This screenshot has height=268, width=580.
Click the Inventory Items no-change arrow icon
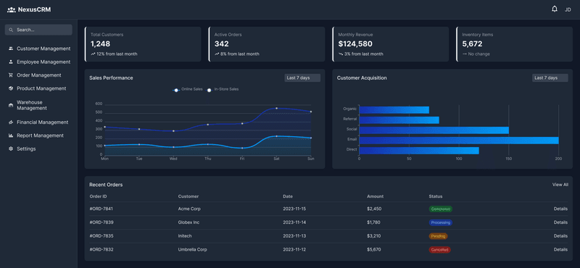pyautogui.click(x=464, y=54)
